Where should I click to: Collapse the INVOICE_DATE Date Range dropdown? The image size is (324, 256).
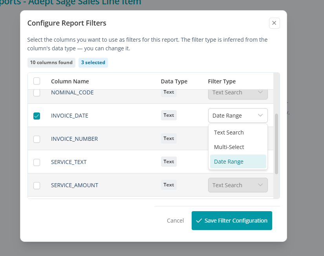(x=238, y=116)
